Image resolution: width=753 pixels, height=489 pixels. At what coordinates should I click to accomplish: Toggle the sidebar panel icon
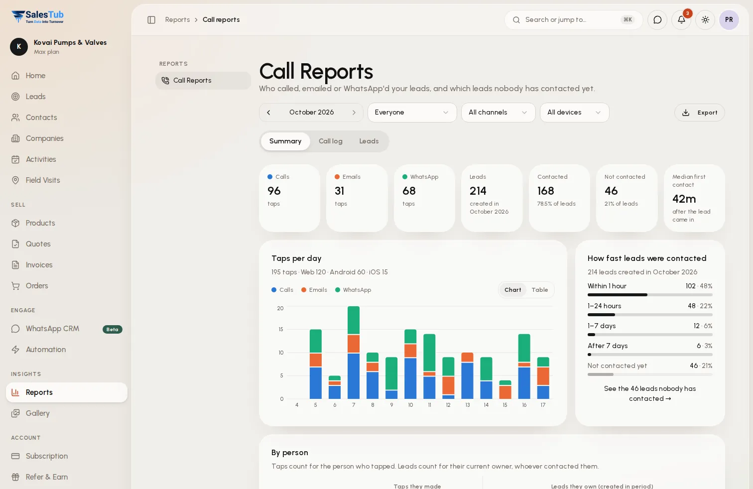click(x=151, y=20)
